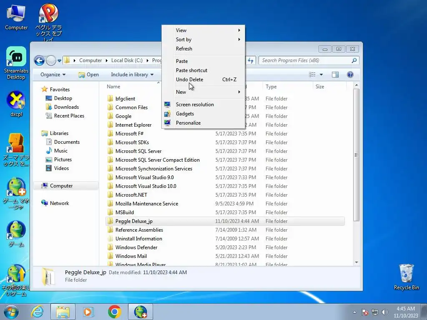Toggle the preview pane button
This screenshot has width=427, height=320.
pyautogui.click(x=335, y=75)
